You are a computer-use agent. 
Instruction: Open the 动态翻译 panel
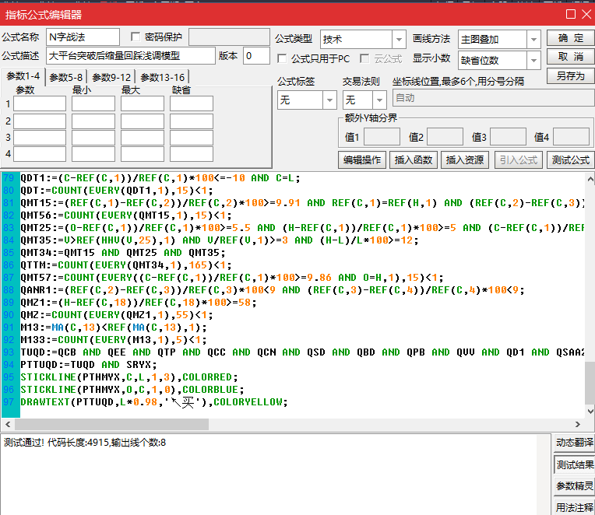point(574,443)
